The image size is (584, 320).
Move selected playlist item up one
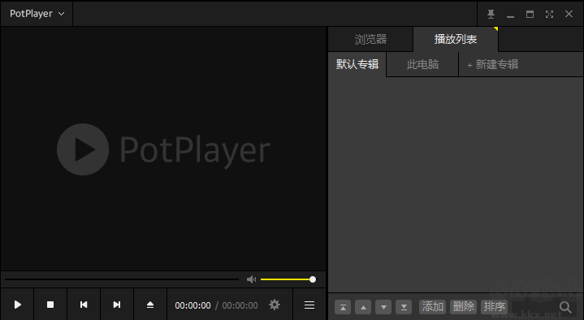363,307
